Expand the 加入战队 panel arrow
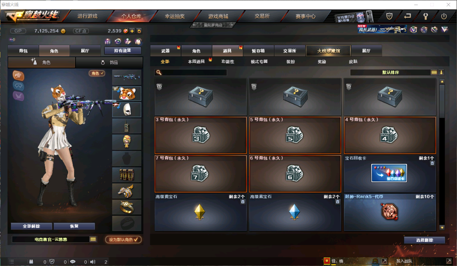 click(x=449, y=261)
